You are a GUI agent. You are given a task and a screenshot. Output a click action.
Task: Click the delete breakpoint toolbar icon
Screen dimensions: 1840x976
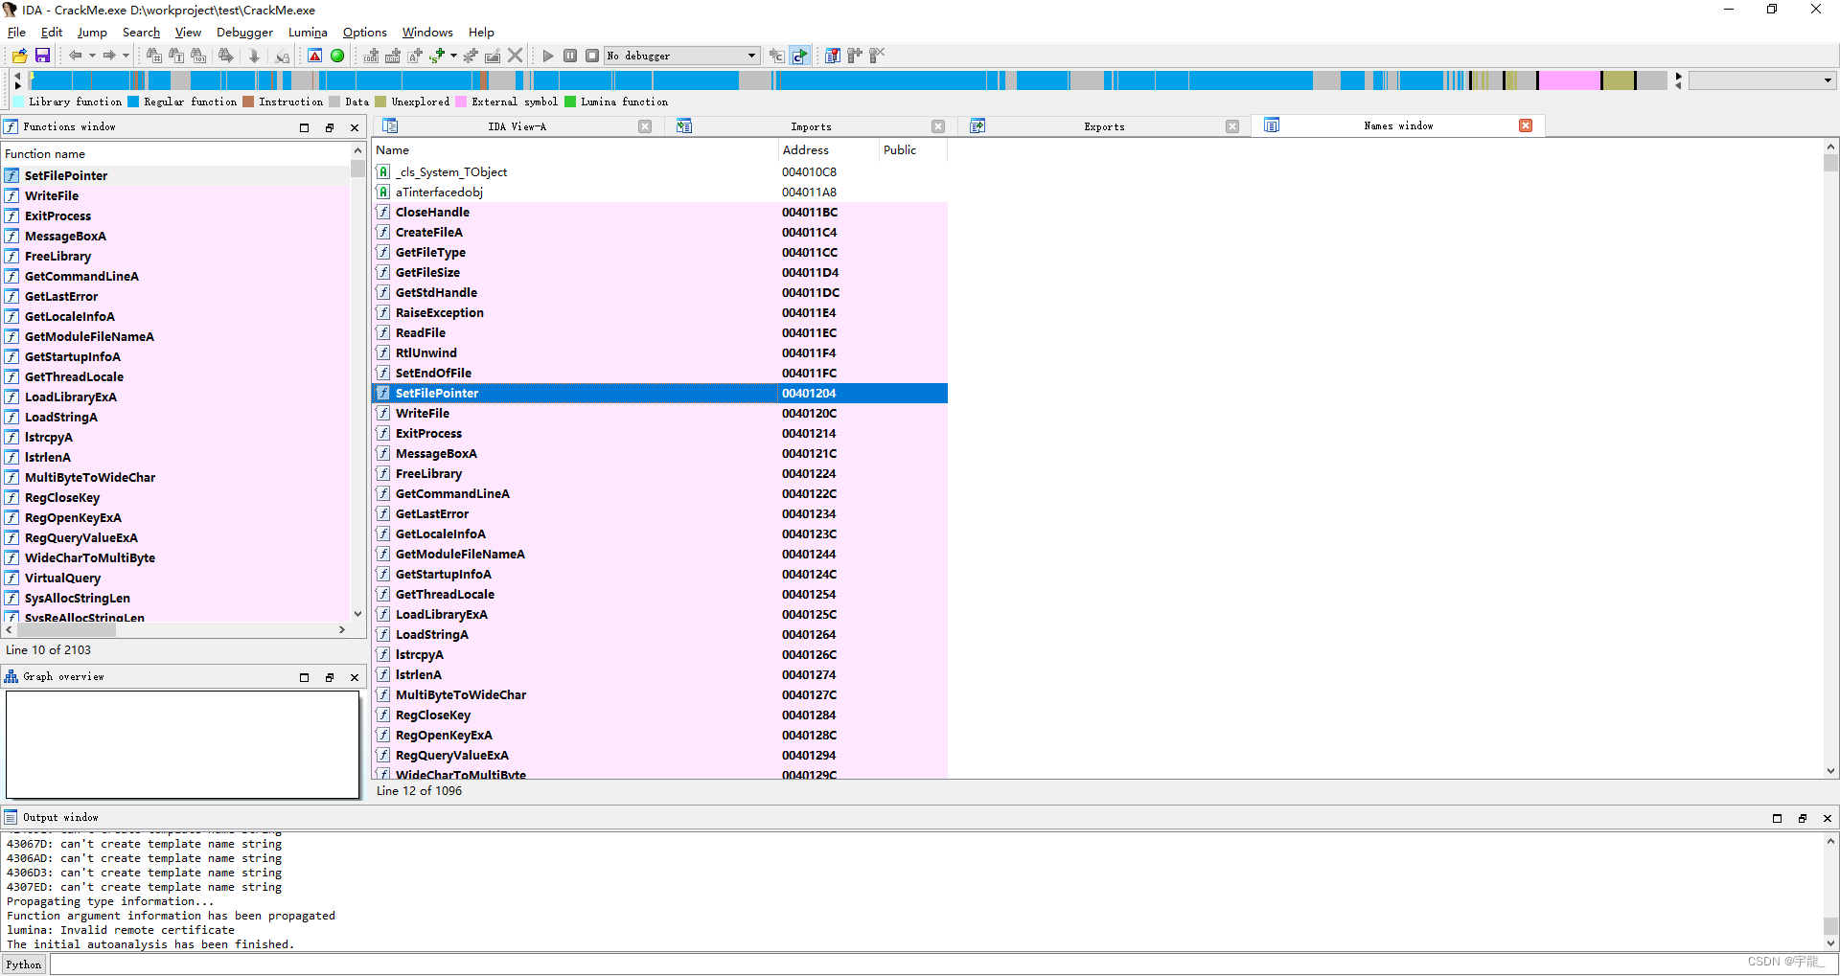[877, 56]
